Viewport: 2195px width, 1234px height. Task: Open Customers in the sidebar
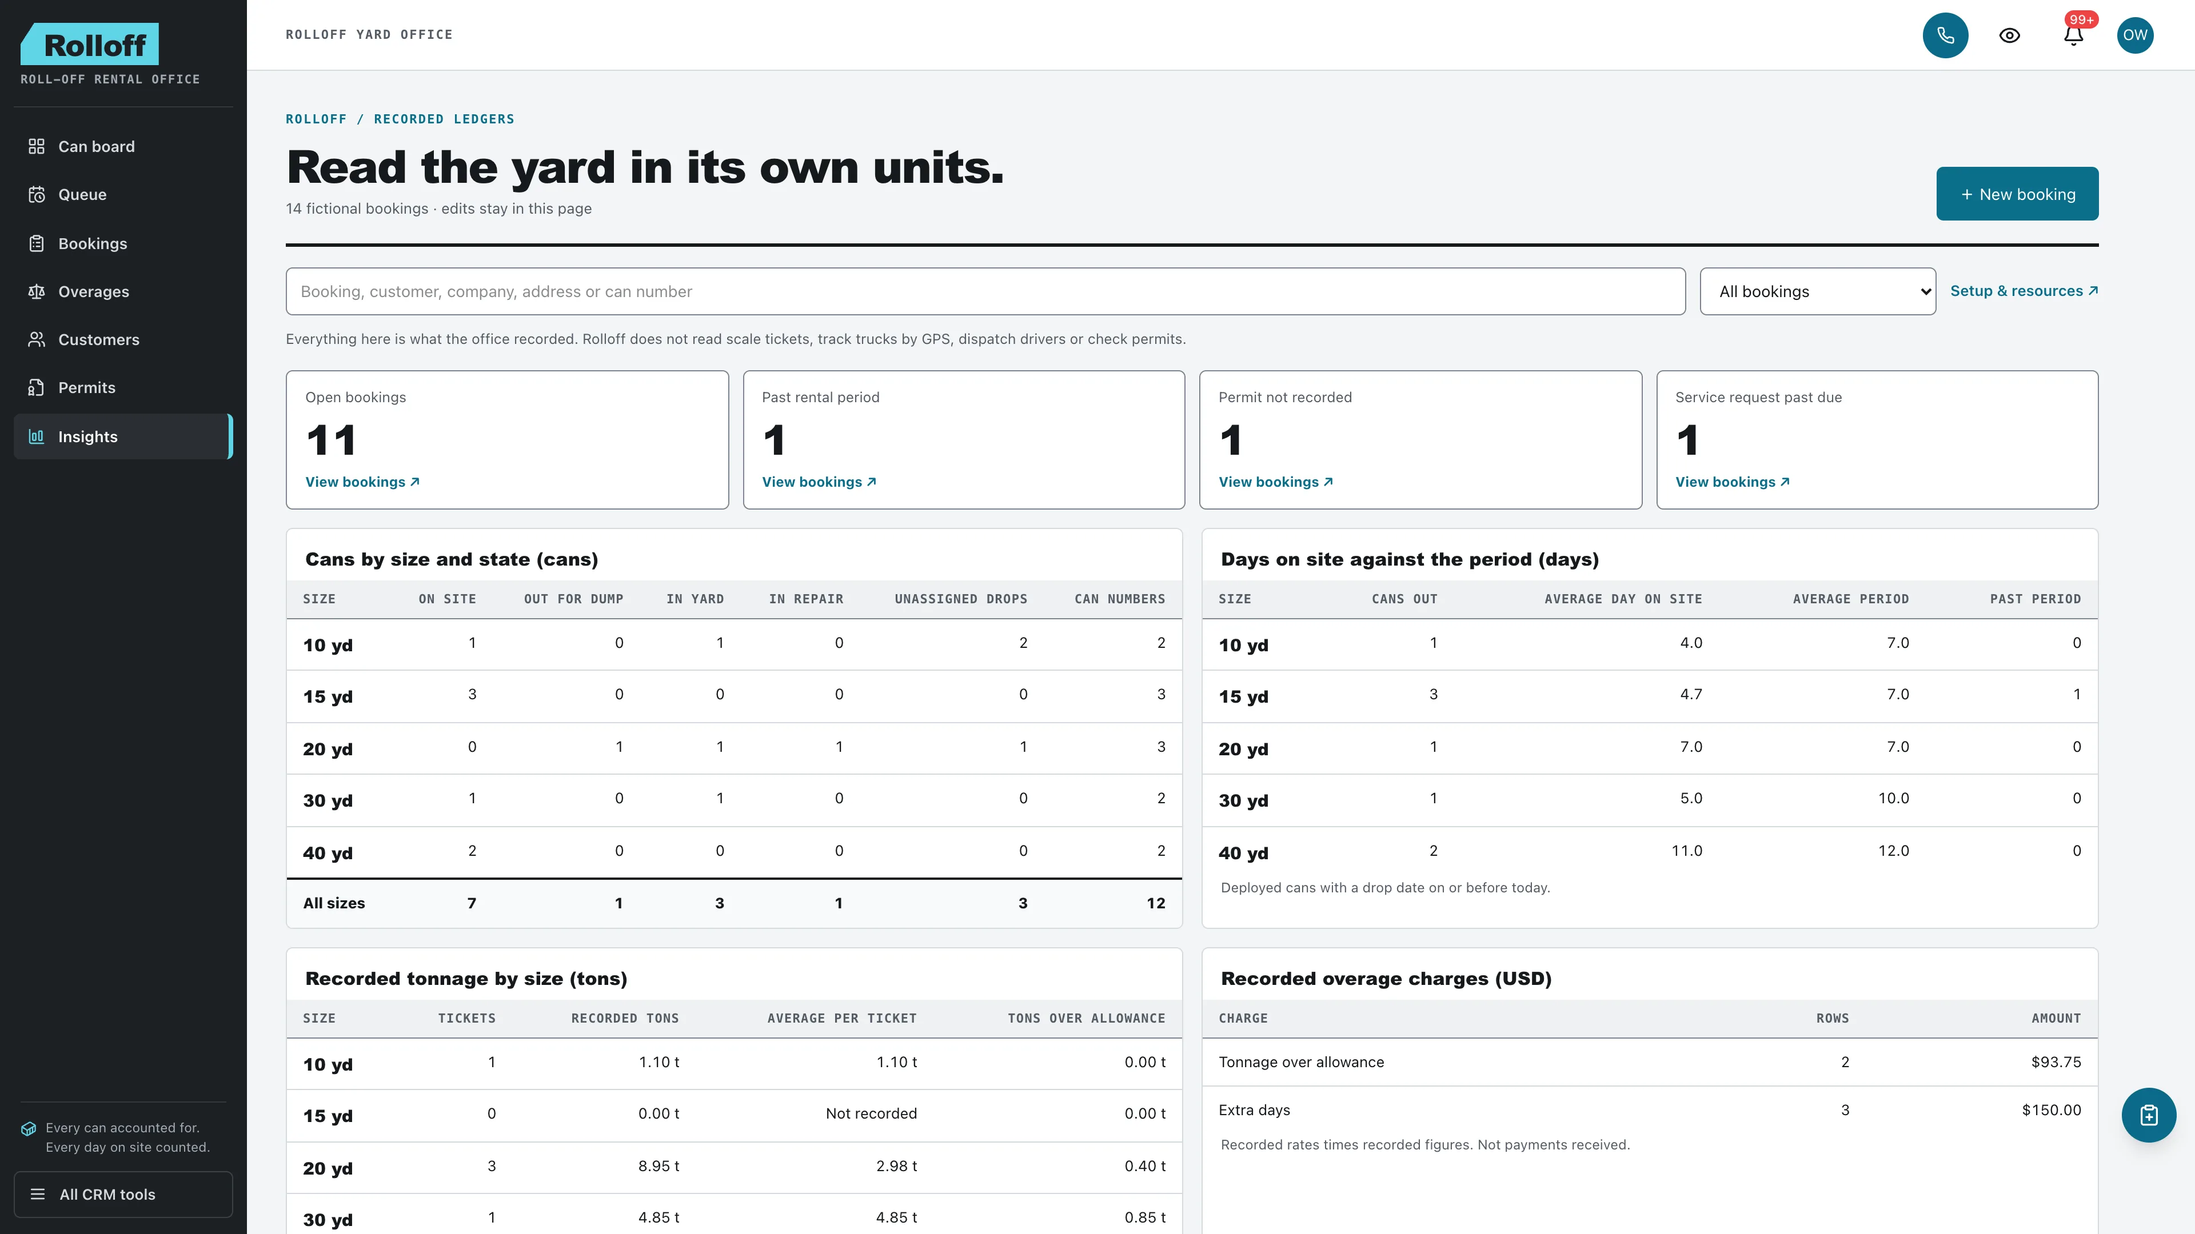tap(123, 340)
